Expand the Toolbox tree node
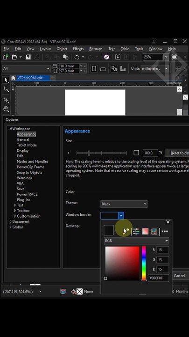Screen dimensions: 189x337 point(15,211)
